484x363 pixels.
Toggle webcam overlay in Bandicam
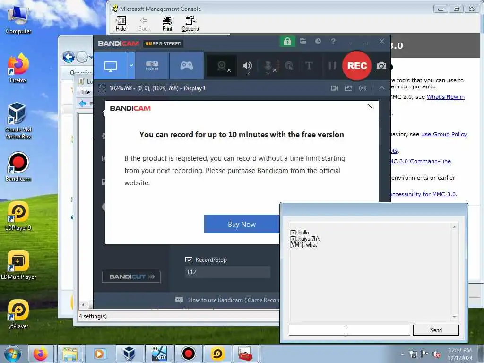(x=222, y=66)
